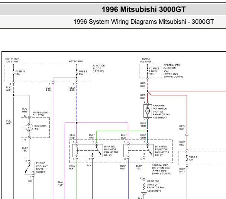Click the fusible link 5 symbol
226x199 pixels.
(x=148, y=71)
